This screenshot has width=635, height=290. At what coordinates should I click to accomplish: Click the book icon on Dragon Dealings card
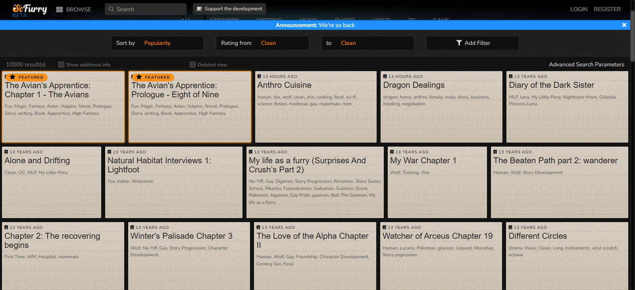coord(385,76)
